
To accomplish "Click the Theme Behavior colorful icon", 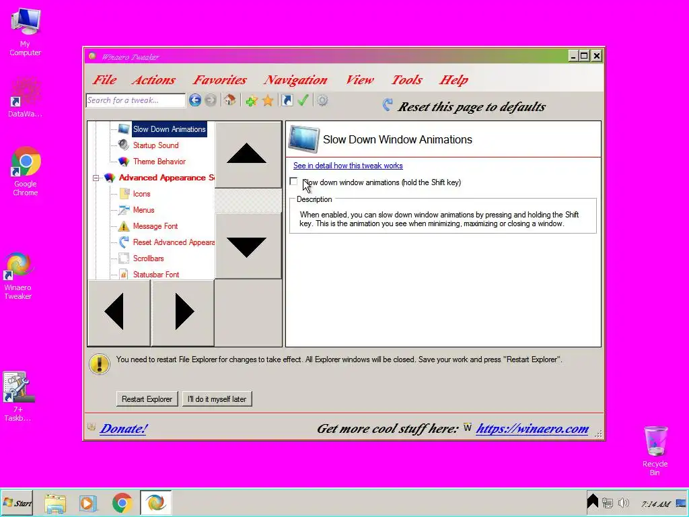I will click(124, 162).
